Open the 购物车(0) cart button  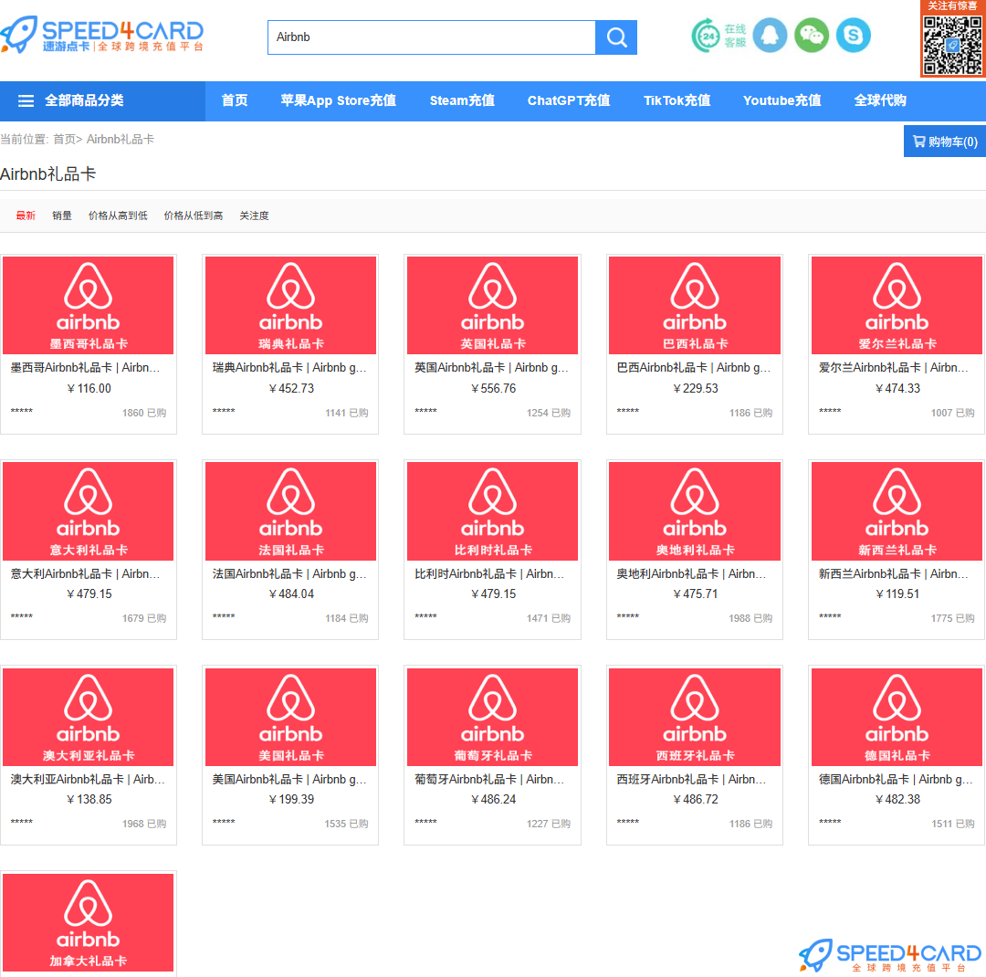coord(945,142)
